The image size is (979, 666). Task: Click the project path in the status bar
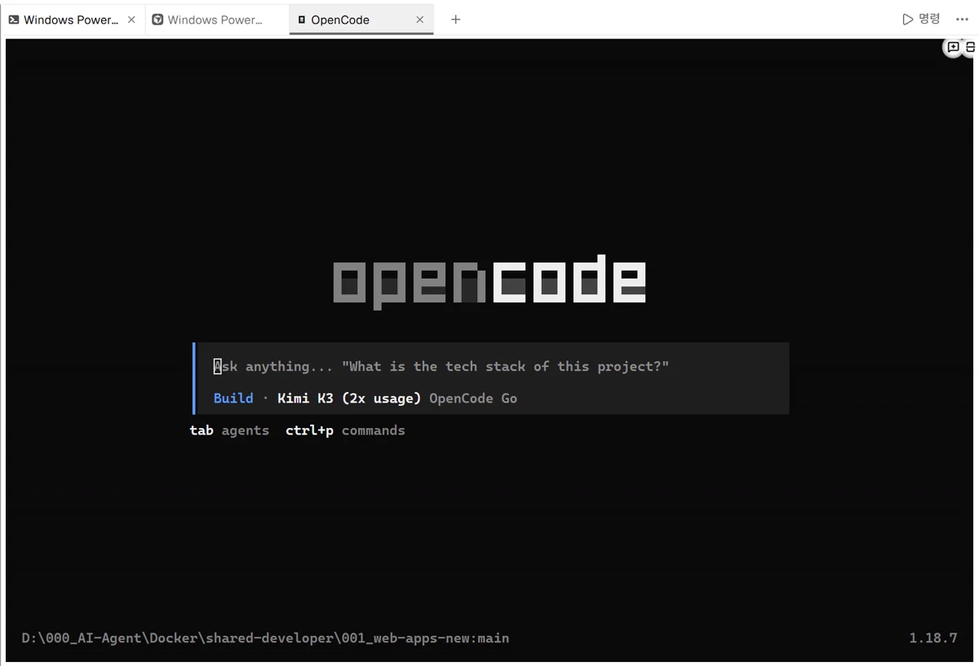(265, 638)
